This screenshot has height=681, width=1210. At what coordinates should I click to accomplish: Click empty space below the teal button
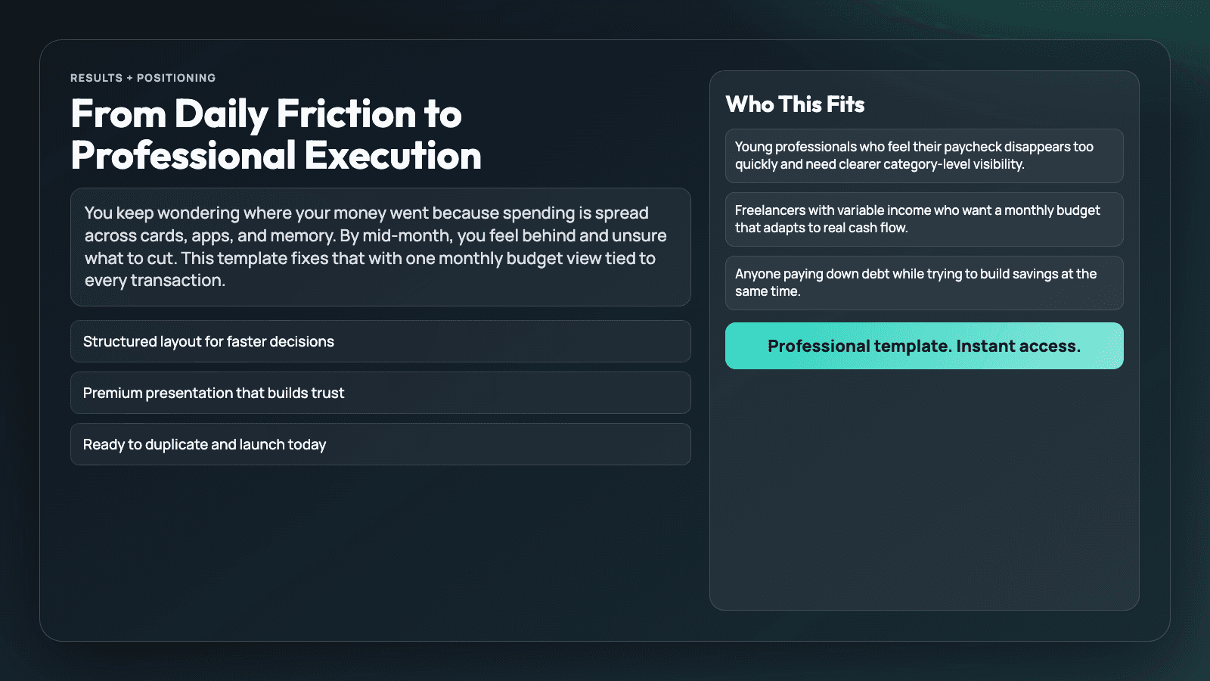click(x=923, y=492)
